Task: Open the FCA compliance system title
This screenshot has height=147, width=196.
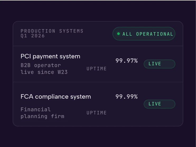Action: 56,97
